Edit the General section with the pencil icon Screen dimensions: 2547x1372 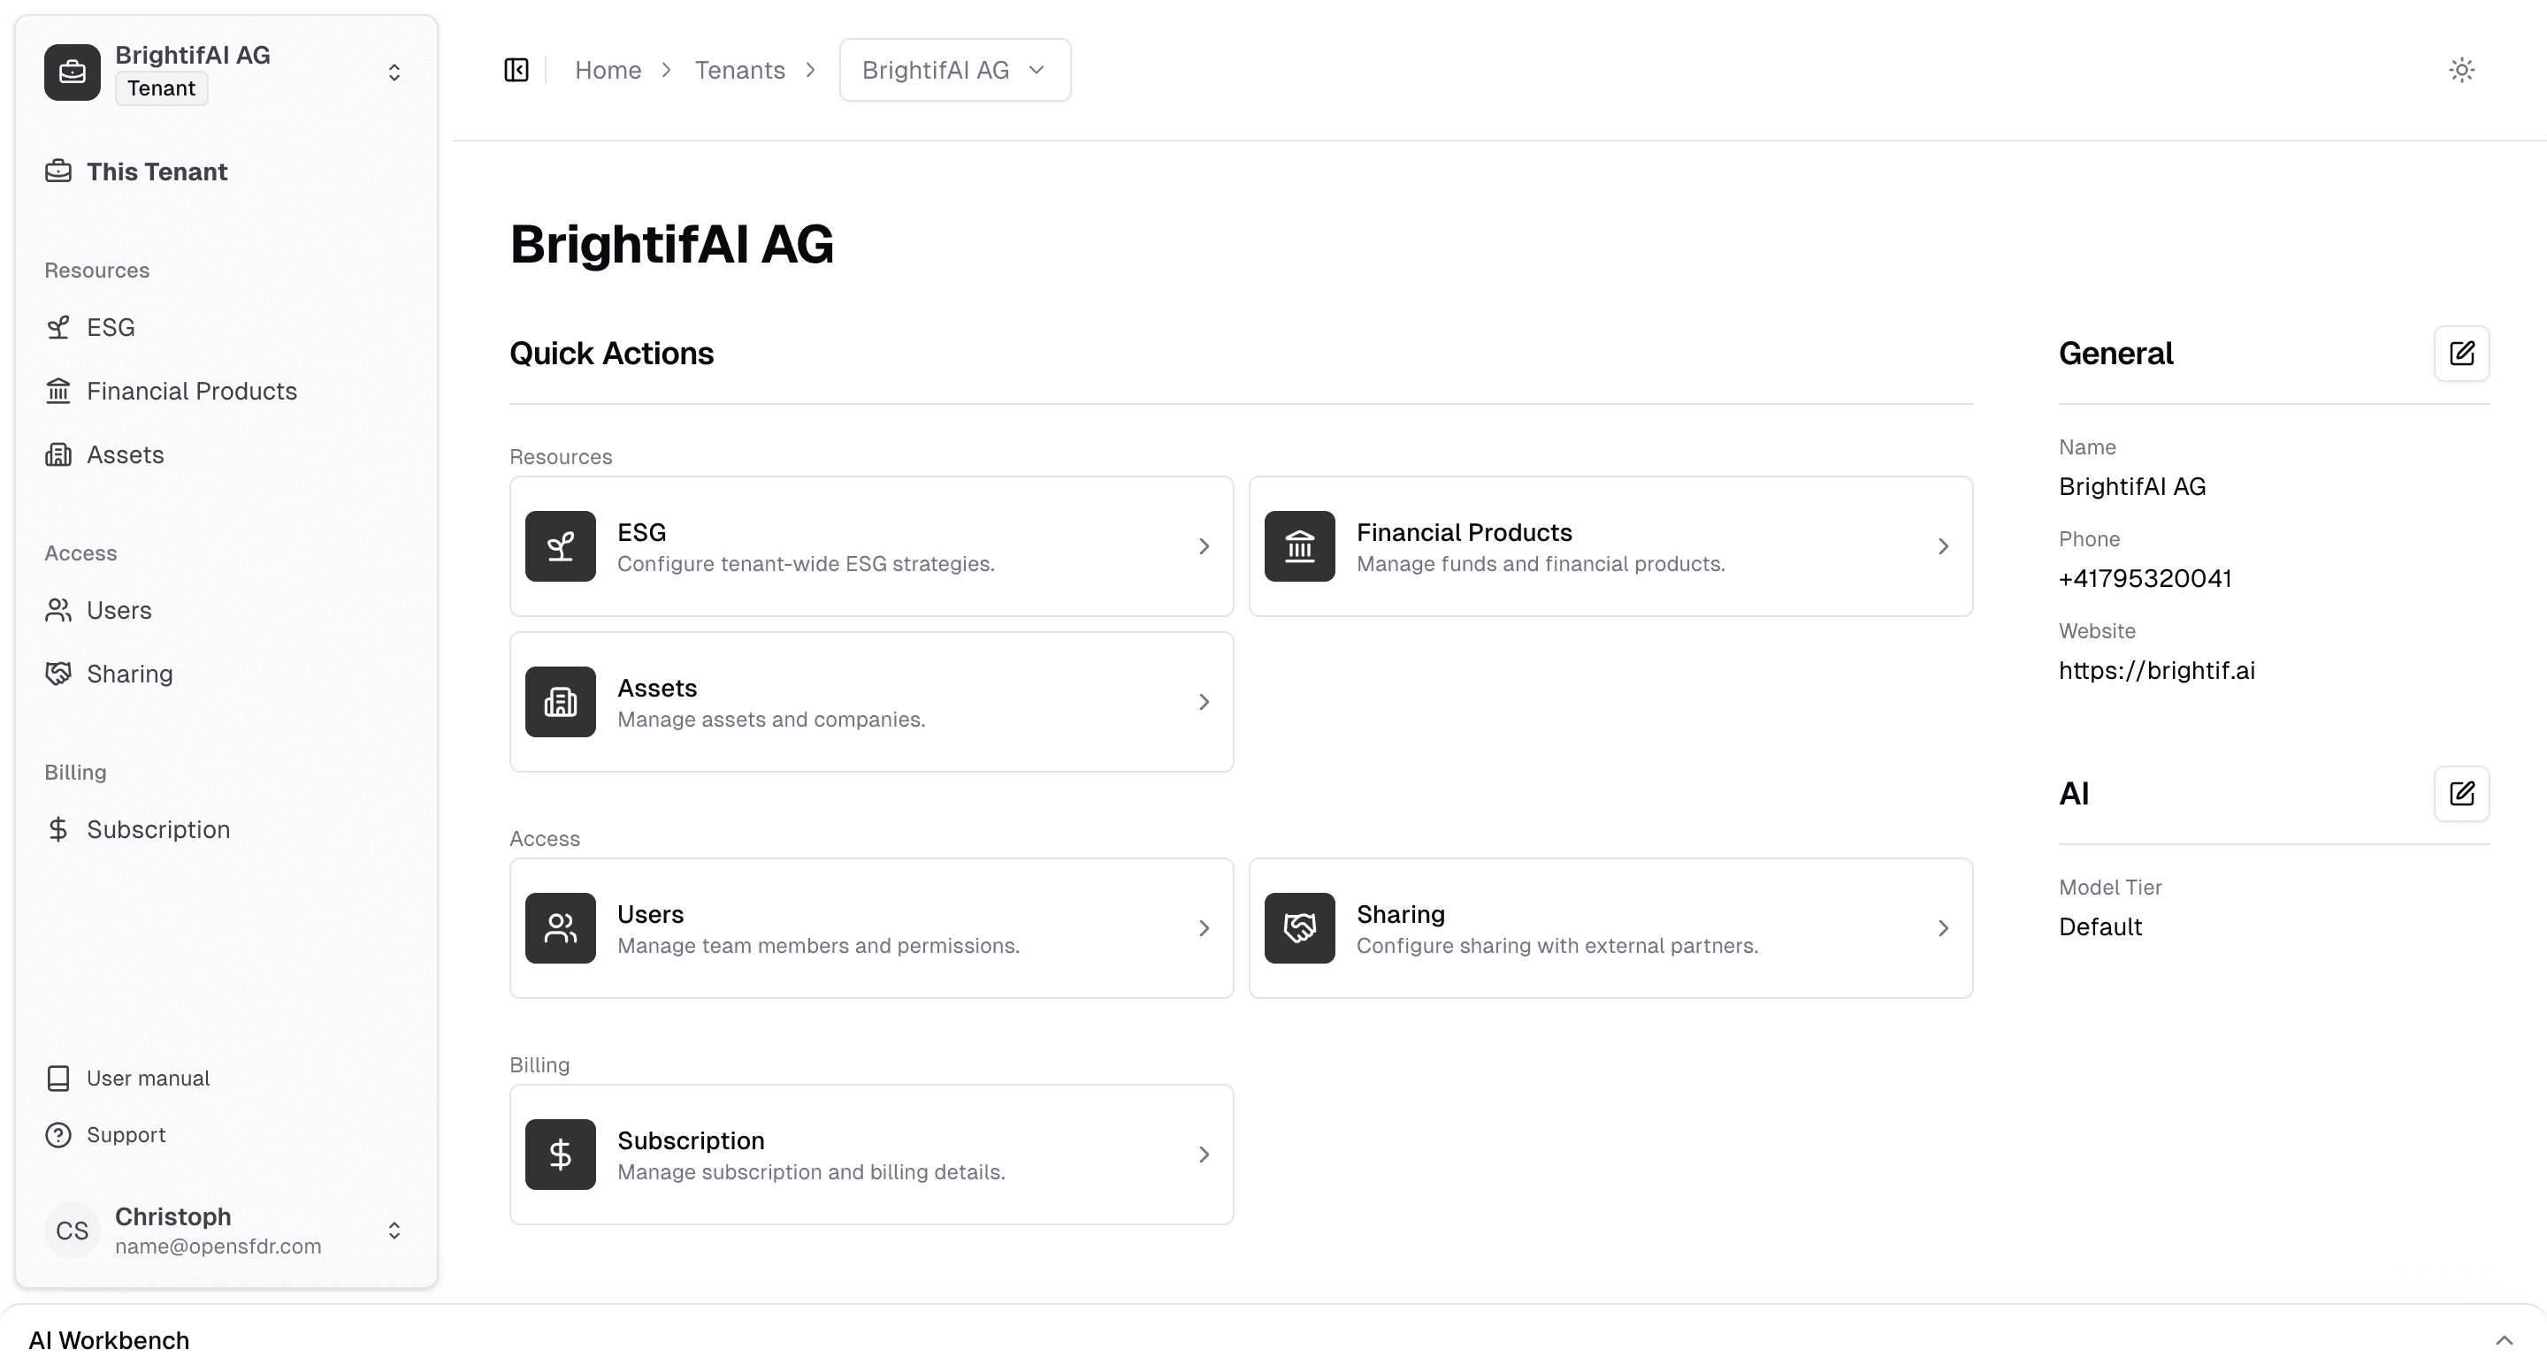(2462, 353)
